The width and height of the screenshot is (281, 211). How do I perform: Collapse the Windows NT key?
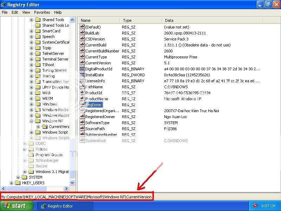click(31, 121)
